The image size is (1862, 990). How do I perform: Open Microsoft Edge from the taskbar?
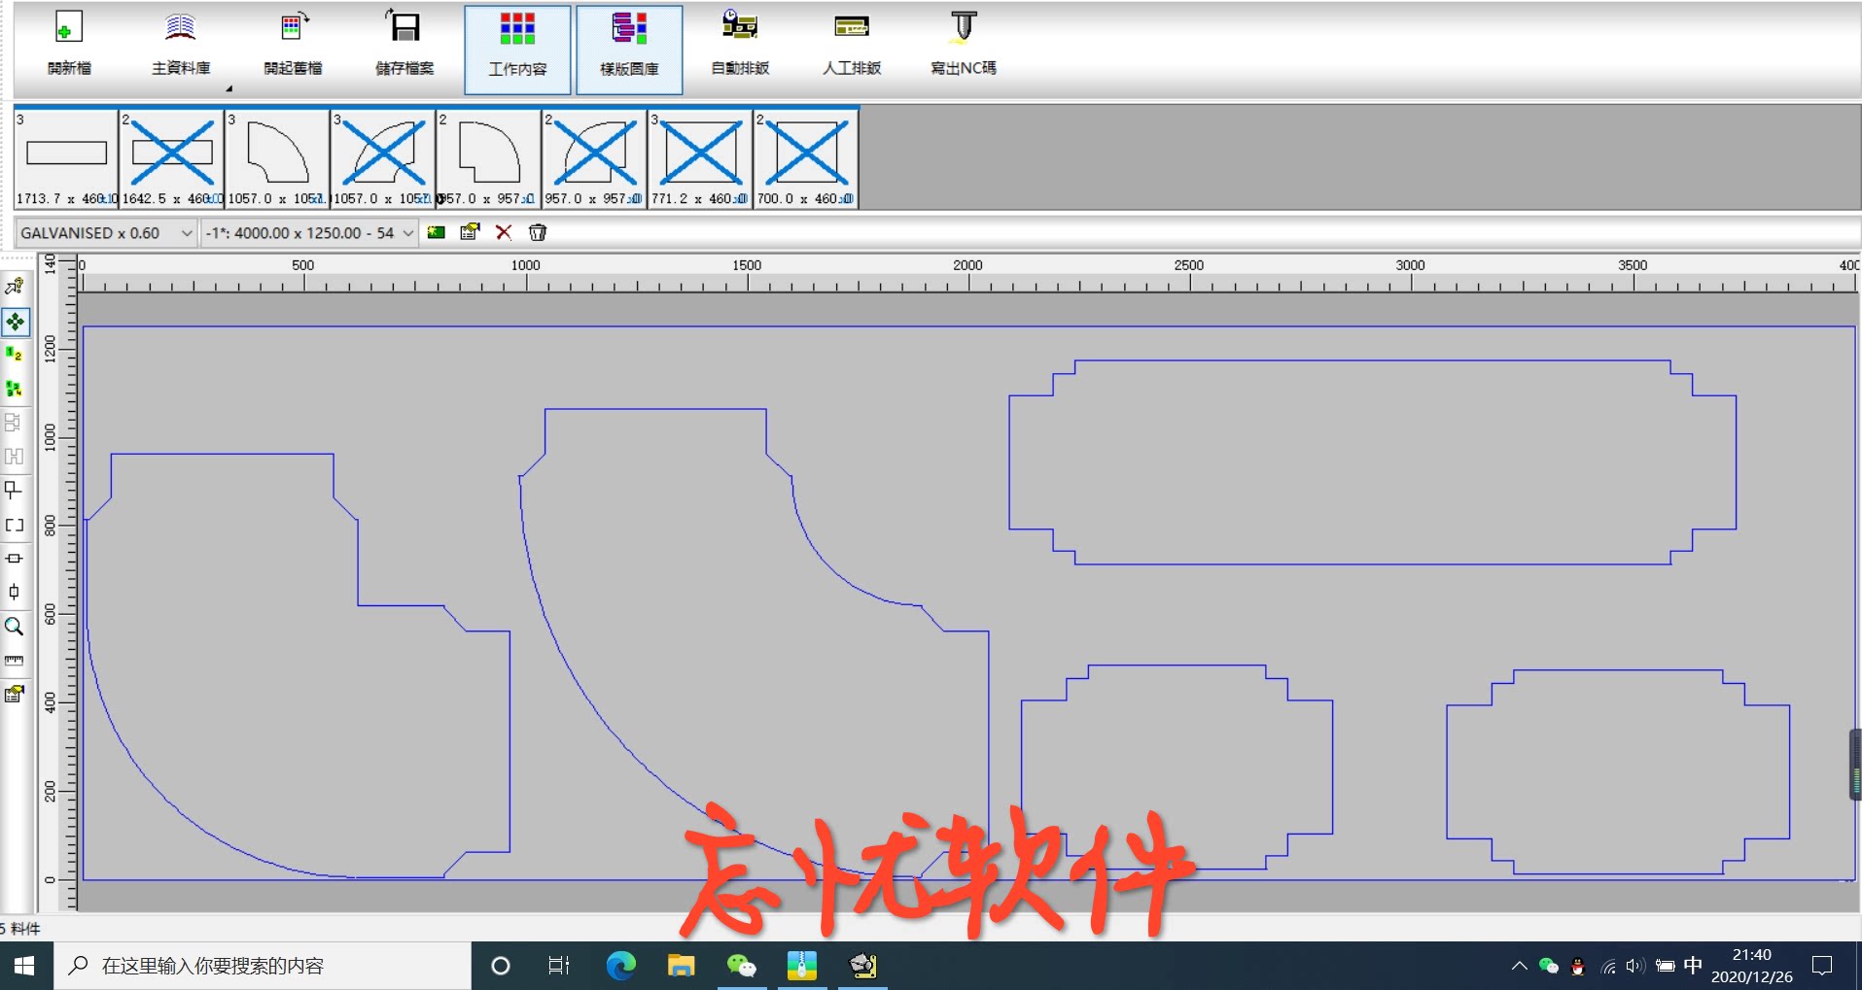pos(620,966)
